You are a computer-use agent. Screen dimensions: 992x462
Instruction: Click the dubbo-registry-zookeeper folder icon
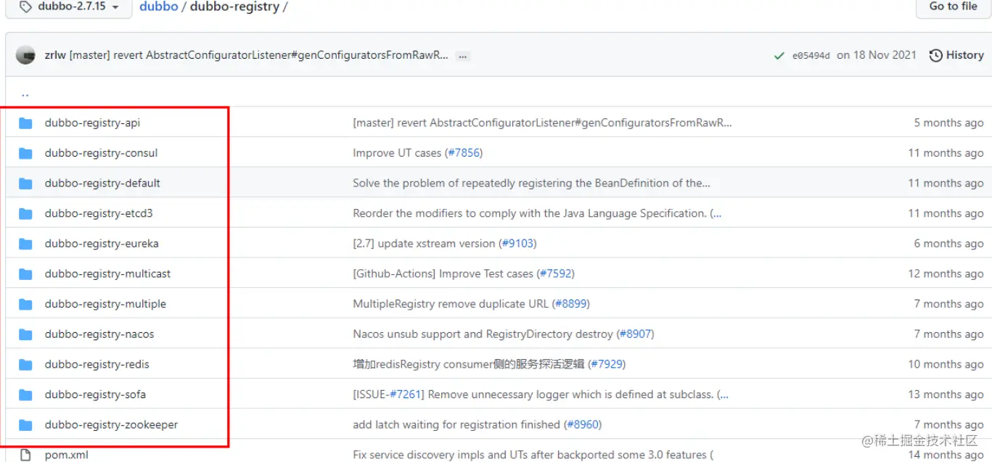[x=25, y=425]
